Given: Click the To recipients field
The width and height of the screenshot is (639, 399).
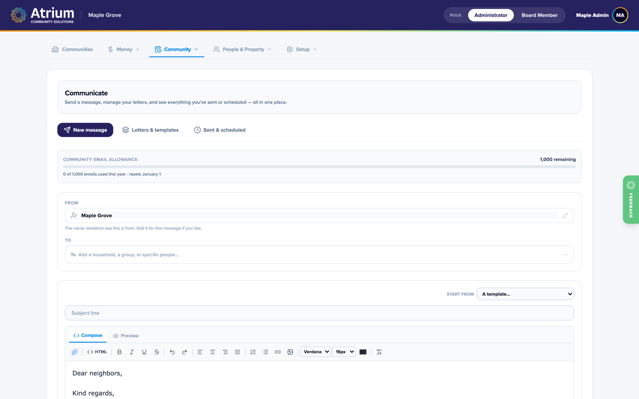Looking at the screenshot, I should coord(319,255).
